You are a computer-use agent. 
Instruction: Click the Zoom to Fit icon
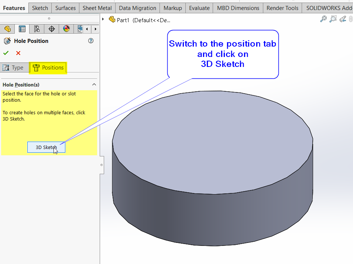(x=323, y=19)
